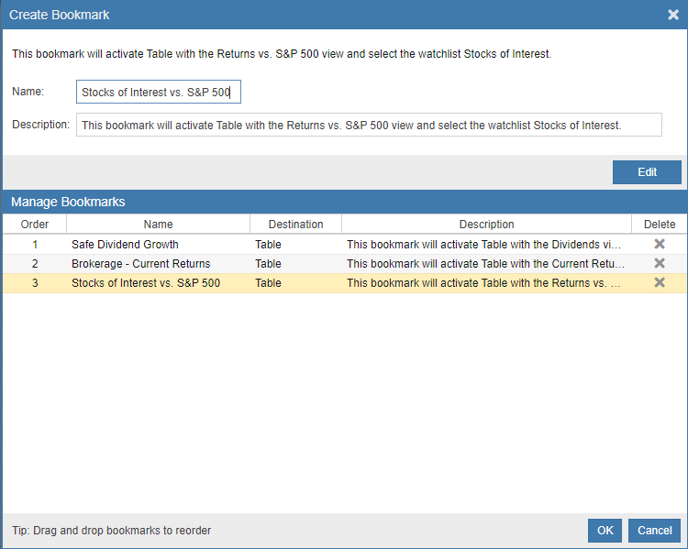Click the Description column header

click(x=486, y=224)
